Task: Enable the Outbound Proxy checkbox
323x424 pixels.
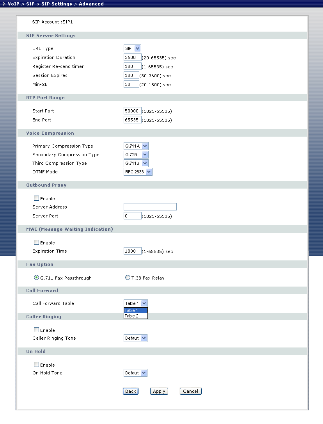Action: (37, 198)
